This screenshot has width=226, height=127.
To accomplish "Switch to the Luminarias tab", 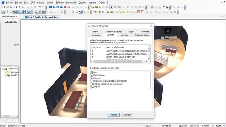I will (x=96, y=35).
